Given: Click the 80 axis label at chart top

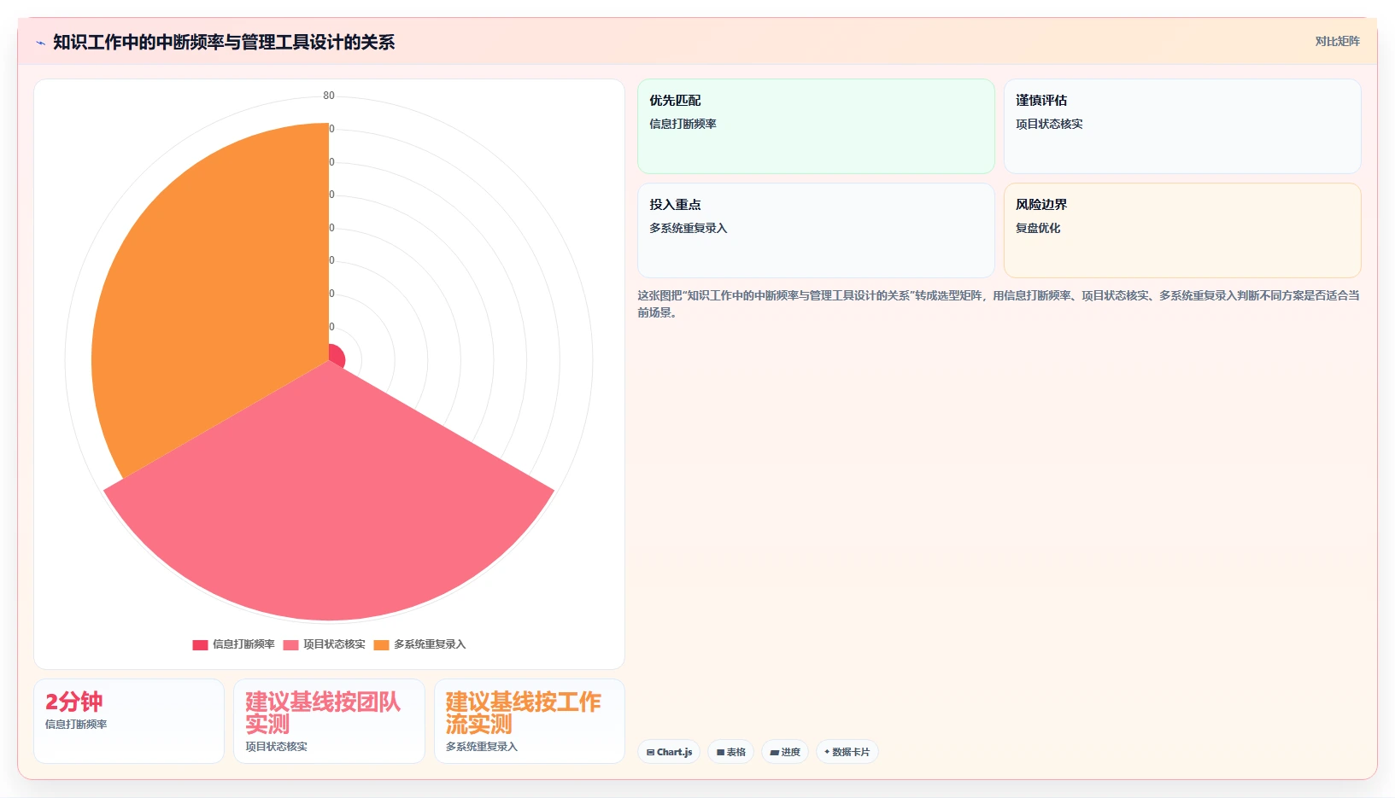Looking at the screenshot, I should click(x=329, y=96).
